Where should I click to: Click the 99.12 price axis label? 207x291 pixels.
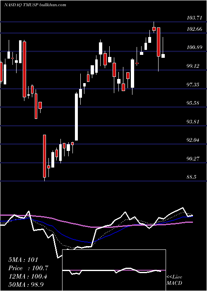(193, 66)
